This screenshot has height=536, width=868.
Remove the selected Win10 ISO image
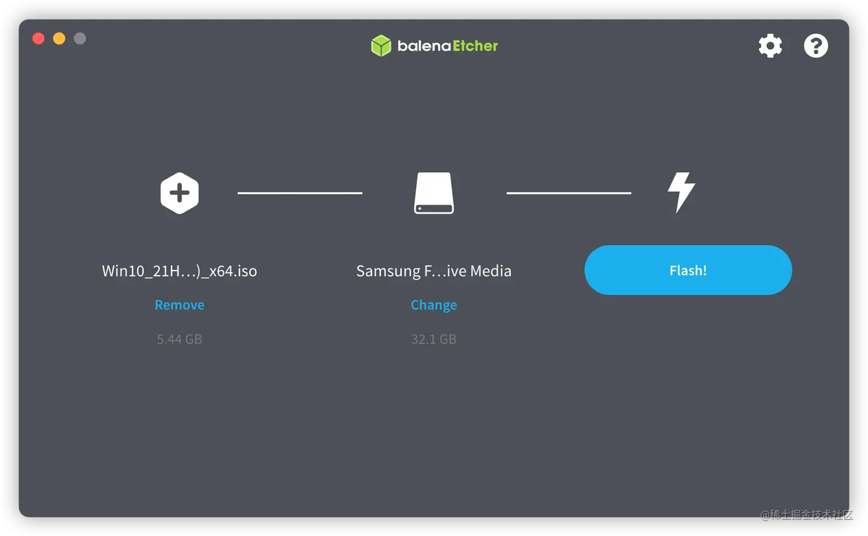[x=180, y=305]
